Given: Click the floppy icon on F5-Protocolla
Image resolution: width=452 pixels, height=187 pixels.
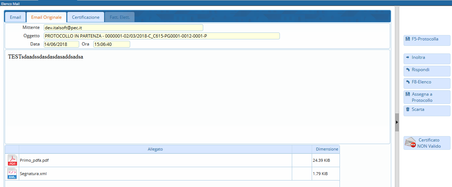Looking at the screenshot, I should tap(408, 39).
